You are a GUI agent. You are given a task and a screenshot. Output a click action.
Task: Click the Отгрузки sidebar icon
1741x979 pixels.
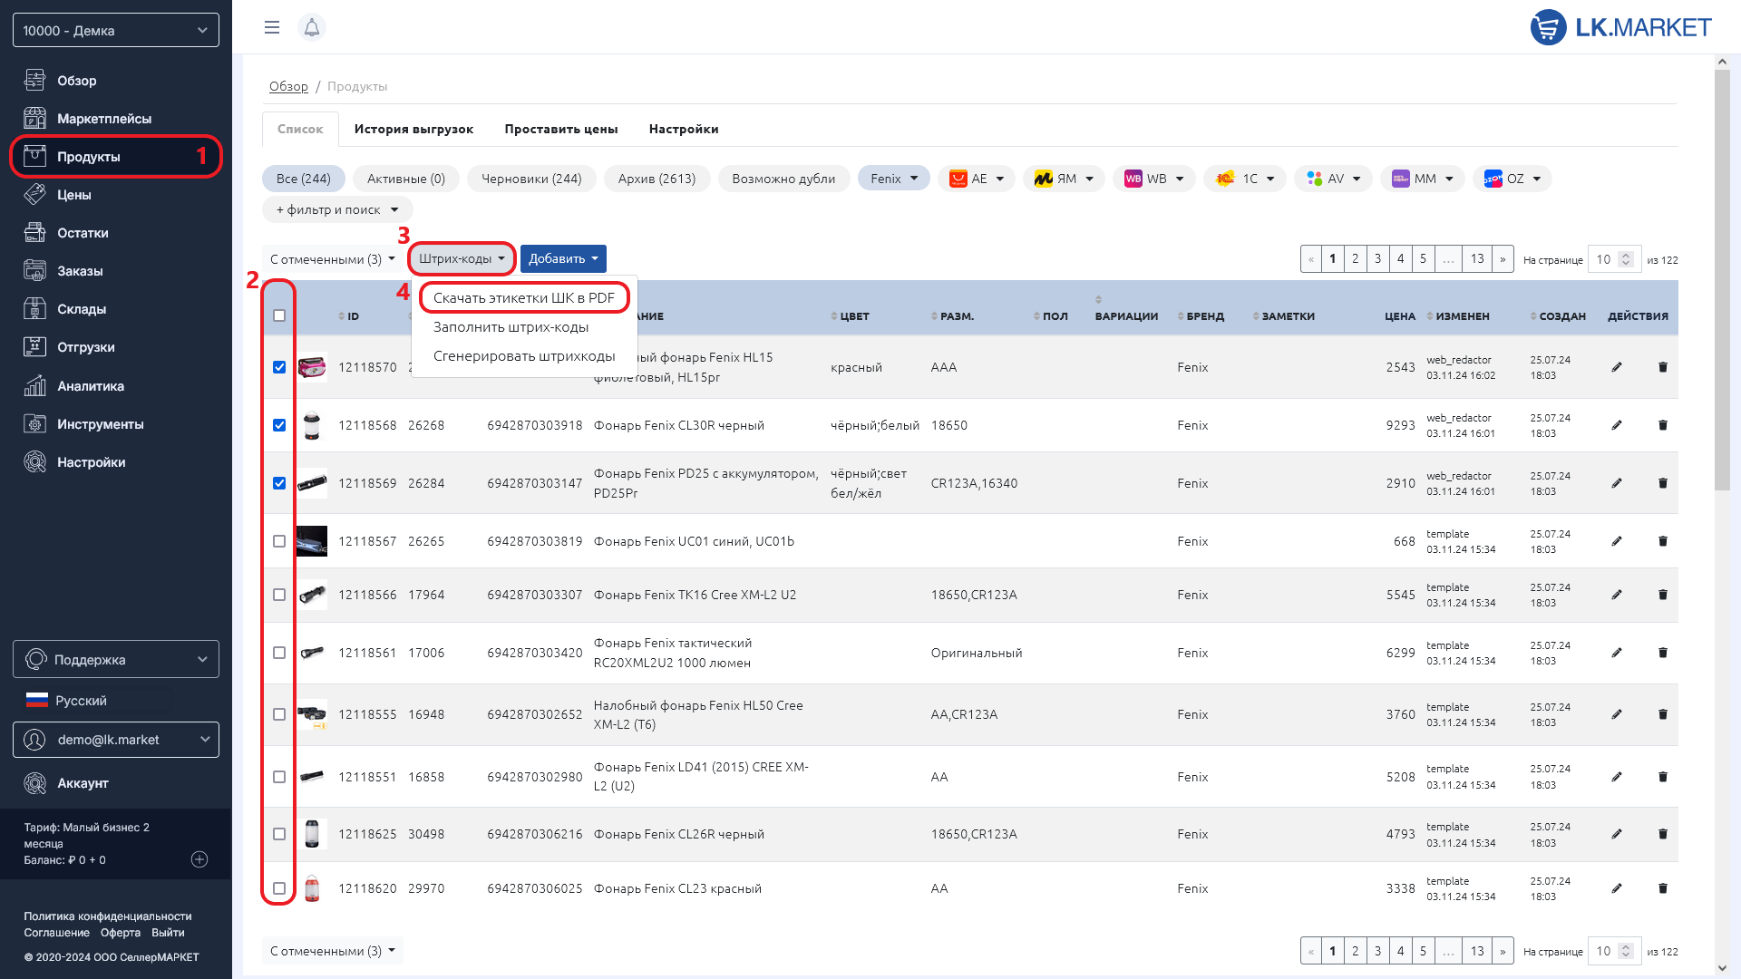(x=34, y=347)
